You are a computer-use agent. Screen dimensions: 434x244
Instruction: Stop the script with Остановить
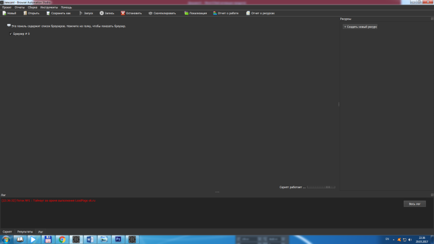(131, 13)
